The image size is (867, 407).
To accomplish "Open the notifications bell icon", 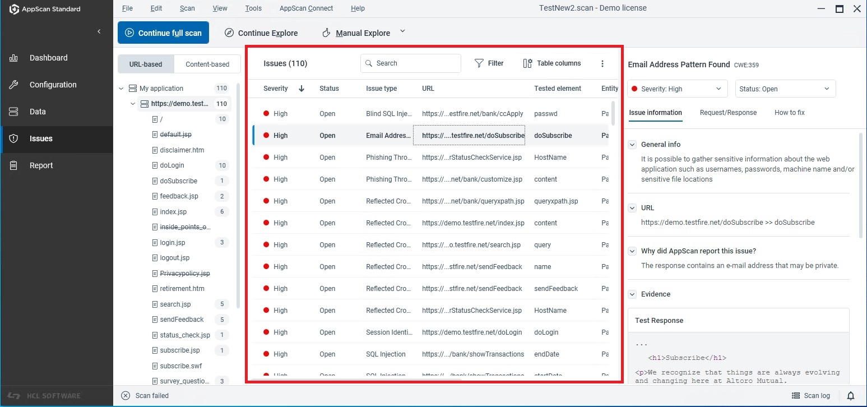I will tap(851, 396).
